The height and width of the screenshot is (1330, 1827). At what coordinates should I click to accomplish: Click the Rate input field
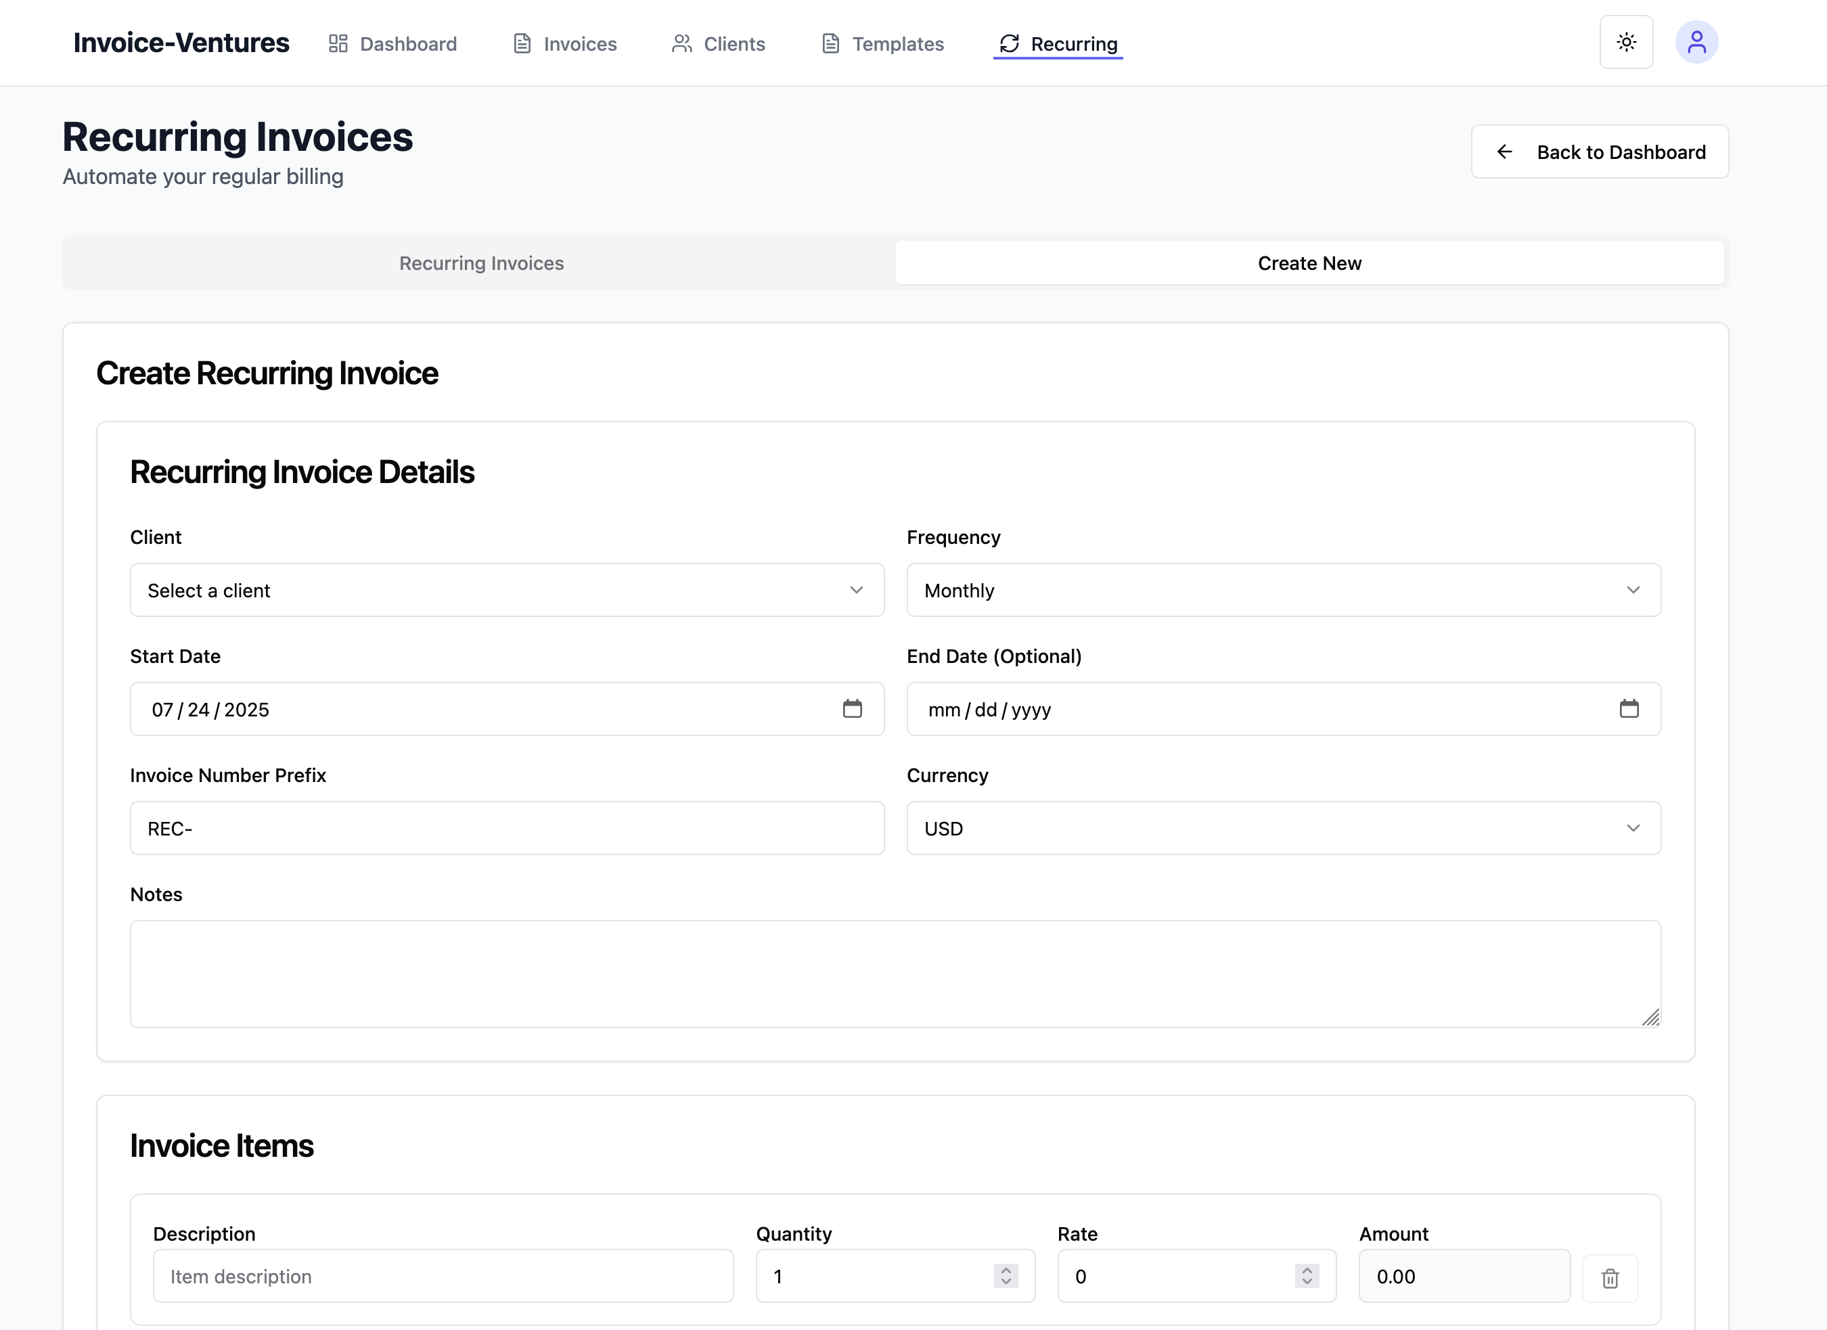(1196, 1277)
